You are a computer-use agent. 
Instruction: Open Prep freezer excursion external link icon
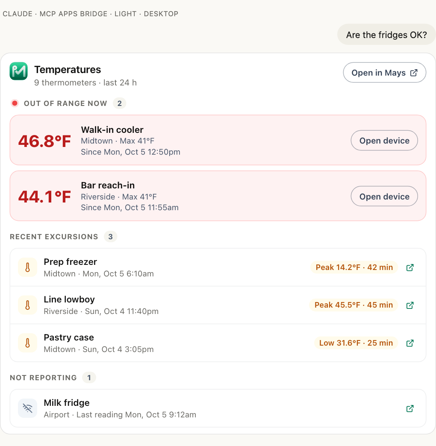[410, 267]
